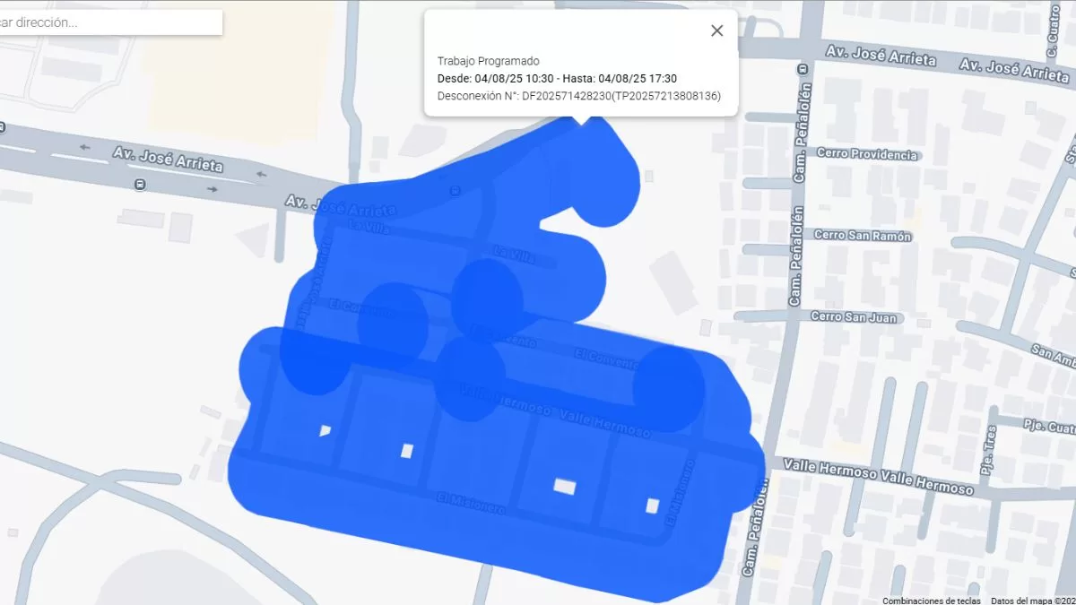
Task: Click the widest white rectangular gap in outage area
Action: pyautogui.click(x=565, y=486)
